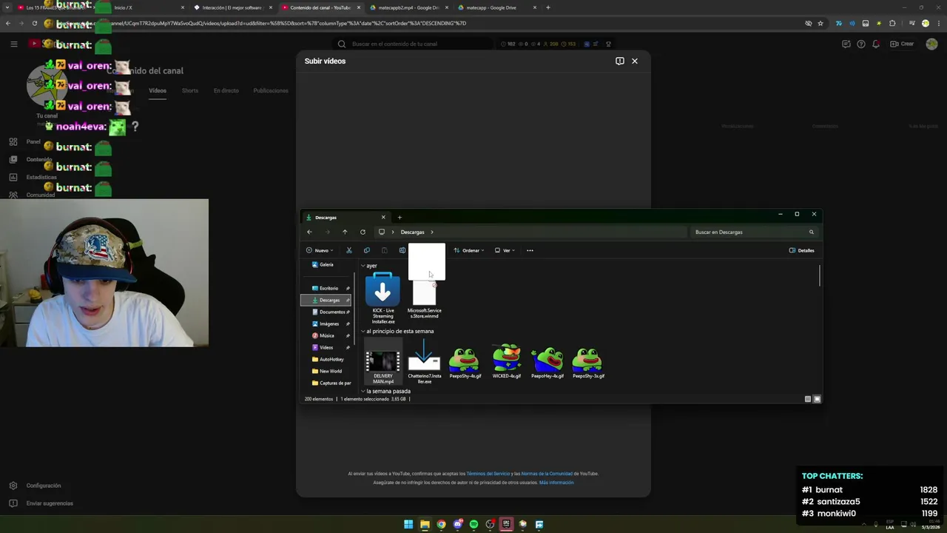Select Microsoft.Services.Store.winmd file
The width and height of the screenshot is (947, 533).
tap(425, 300)
